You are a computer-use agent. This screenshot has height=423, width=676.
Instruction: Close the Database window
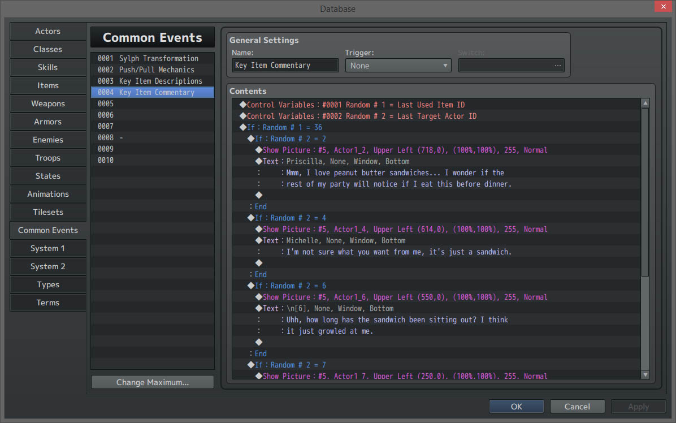tap(663, 6)
